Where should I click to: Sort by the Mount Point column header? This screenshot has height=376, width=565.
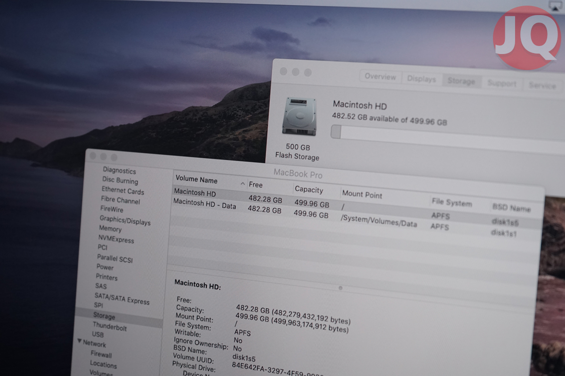(x=362, y=194)
